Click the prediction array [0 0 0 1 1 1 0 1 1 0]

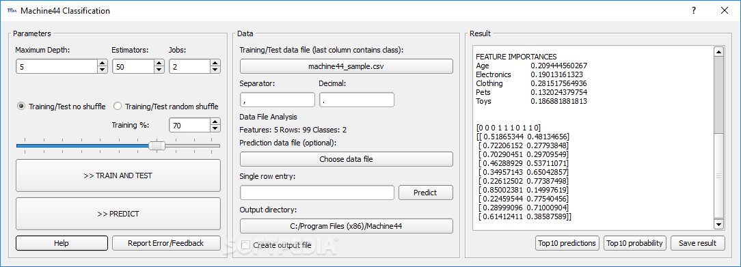(x=509, y=128)
